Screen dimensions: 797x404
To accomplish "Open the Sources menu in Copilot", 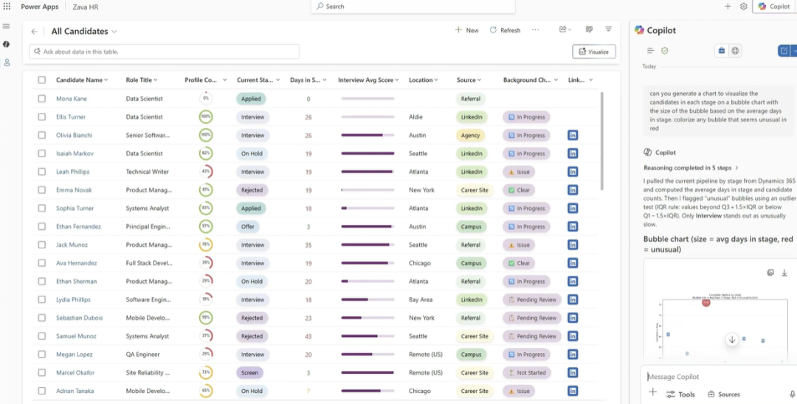I will point(724,394).
